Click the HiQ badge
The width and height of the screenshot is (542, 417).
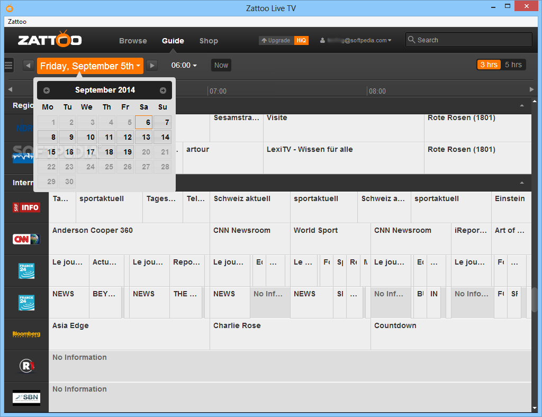coord(301,40)
